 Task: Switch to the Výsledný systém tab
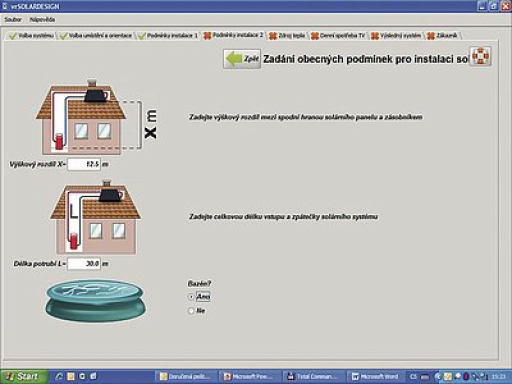pyautogui.click(x=396, y=35)
